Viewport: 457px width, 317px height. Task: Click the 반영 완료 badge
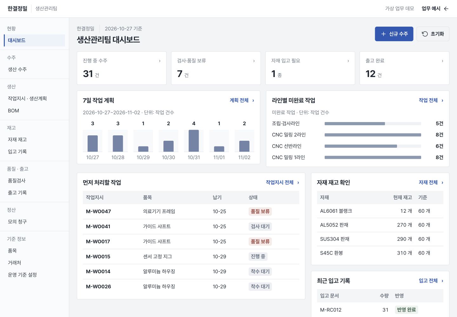tap(407, 310)
